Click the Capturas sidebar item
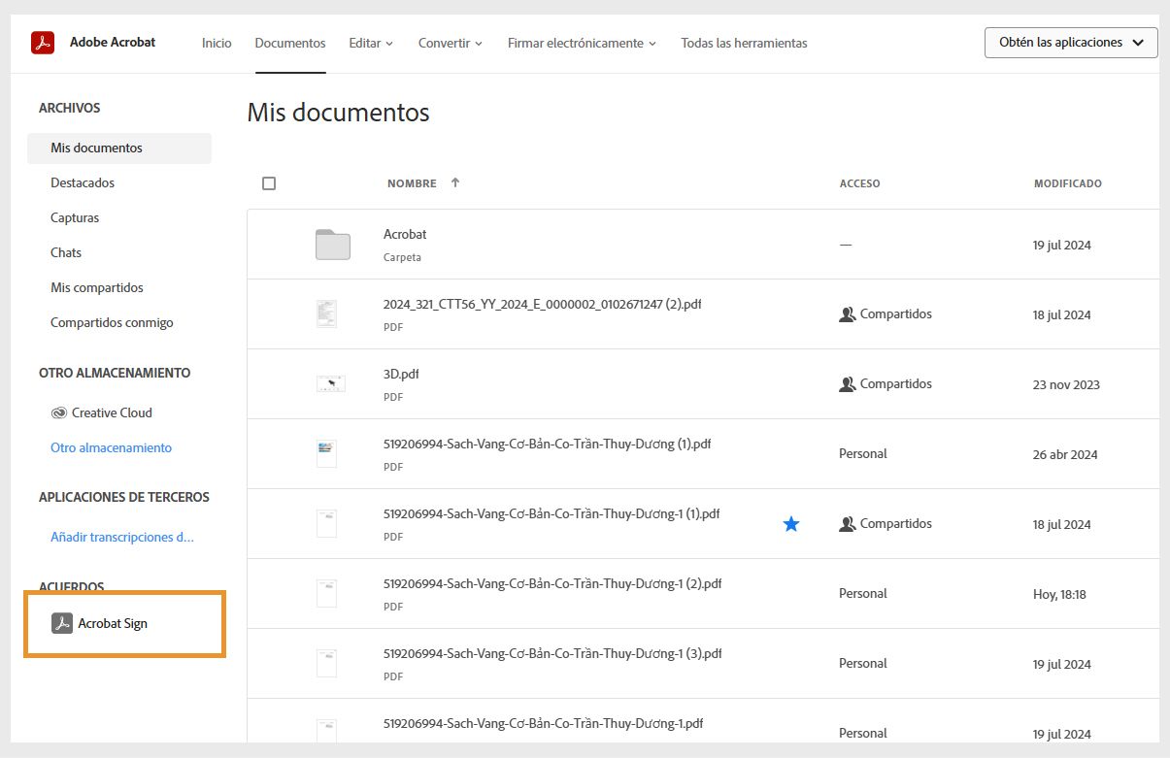Viewport: 1170px width, 758px height. point(74,217)
